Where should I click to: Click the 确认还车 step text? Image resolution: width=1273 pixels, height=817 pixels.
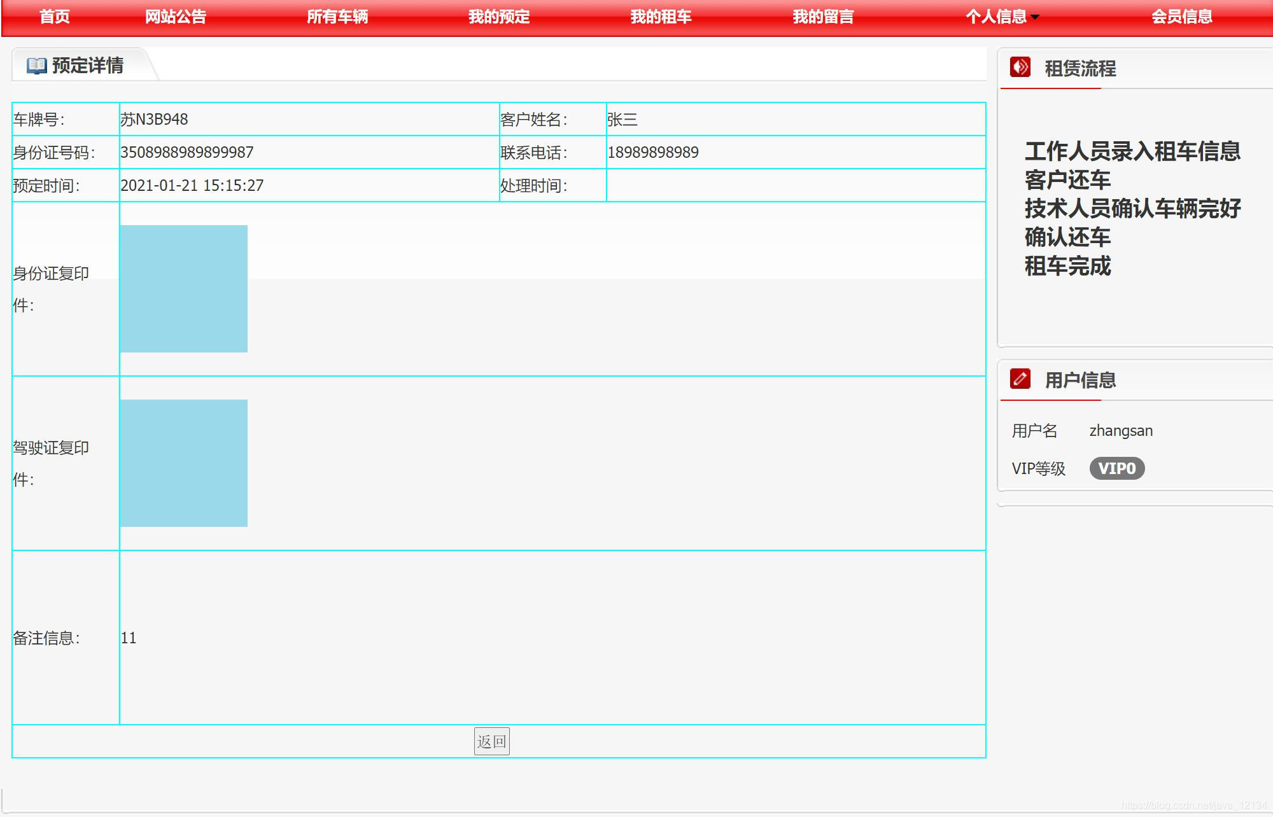point(1067,237)
